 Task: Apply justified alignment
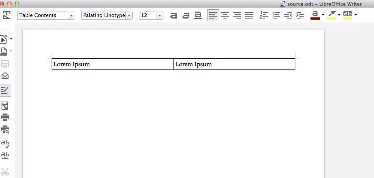point(249,15)
